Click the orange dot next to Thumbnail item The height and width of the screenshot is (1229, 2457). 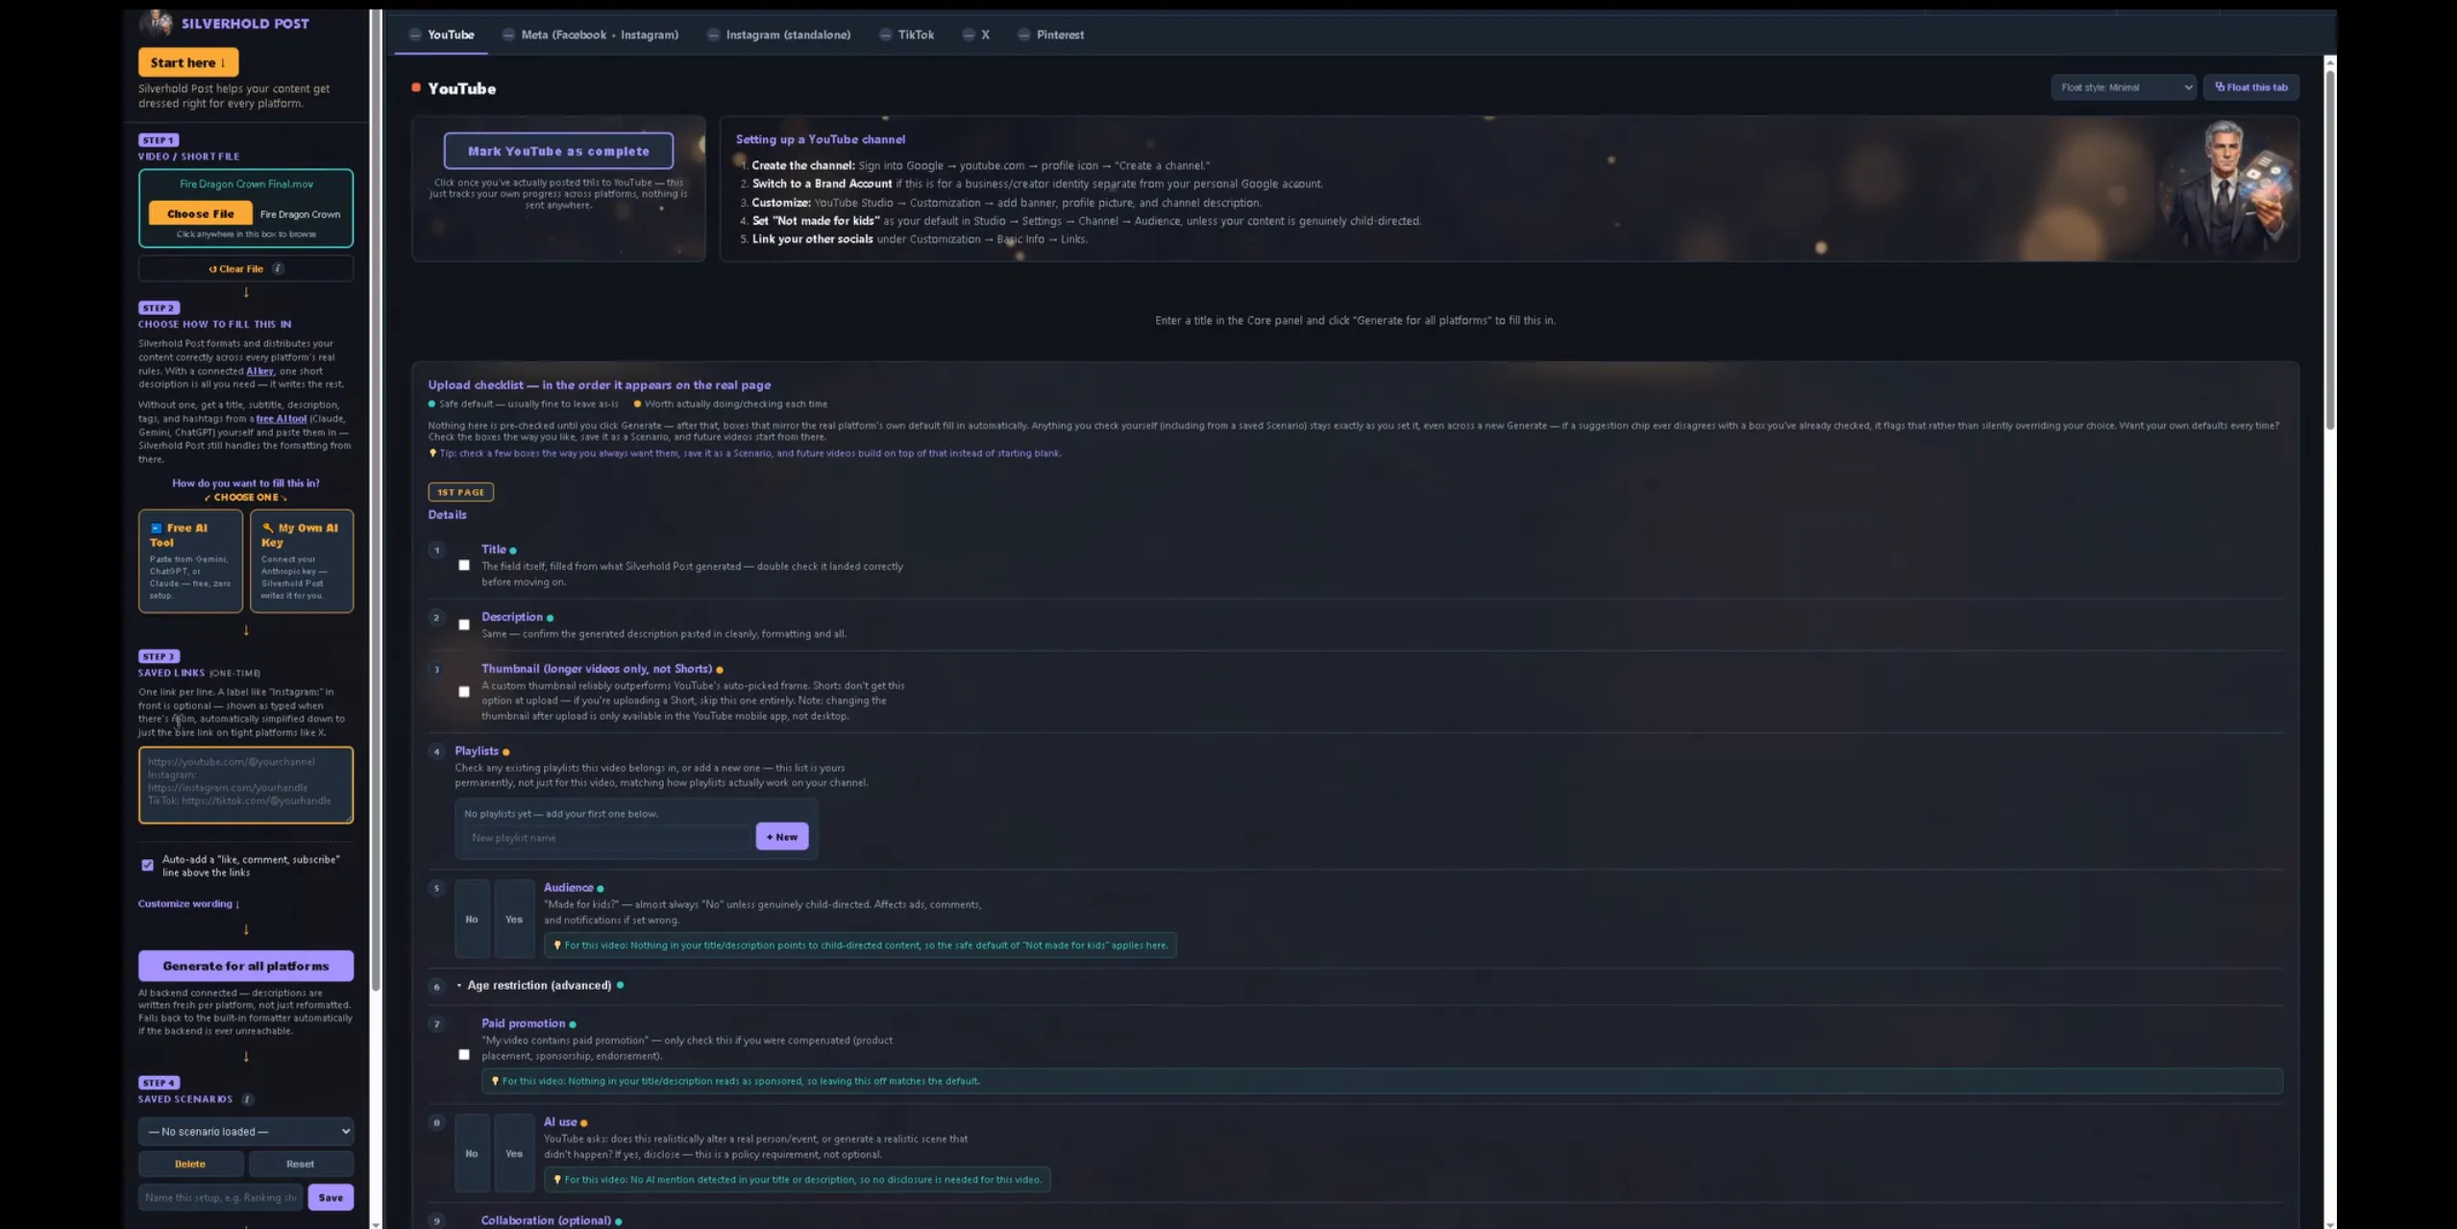tap(719, 670)
